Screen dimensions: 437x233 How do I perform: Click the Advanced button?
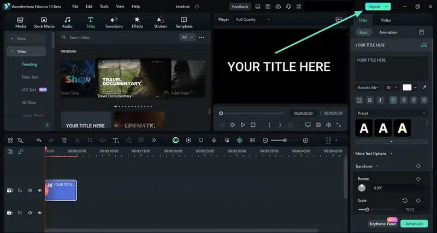[x=414, y=224]
